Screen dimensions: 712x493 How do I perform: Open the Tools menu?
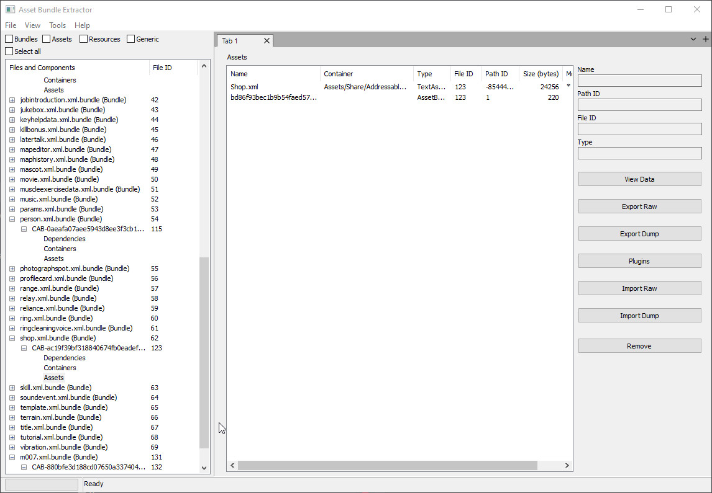pyautogui.click(x=57, y=25)
